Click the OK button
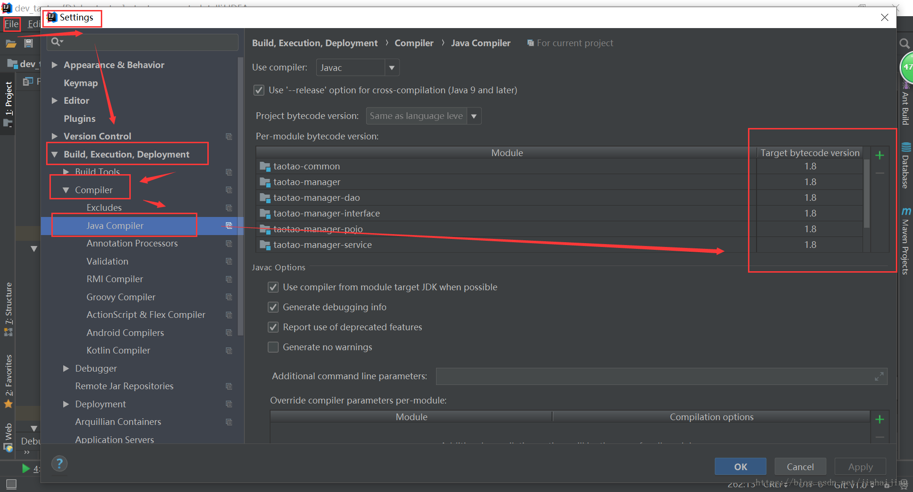The image size is (913, 492). pos(740,467)
